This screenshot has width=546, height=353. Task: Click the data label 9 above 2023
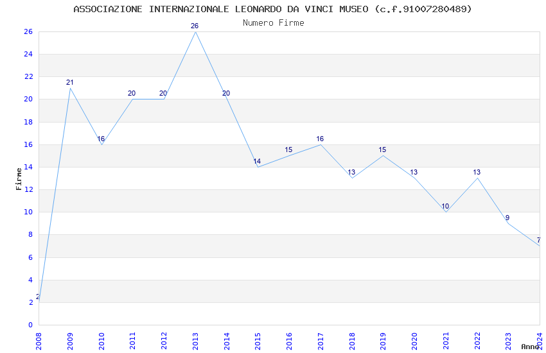[507, 218]
